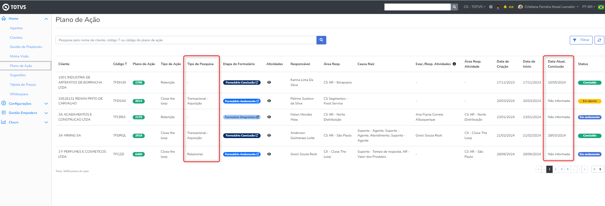
Task: Go to Tabela de Preços menu item
Action: (x=23, y=85)
